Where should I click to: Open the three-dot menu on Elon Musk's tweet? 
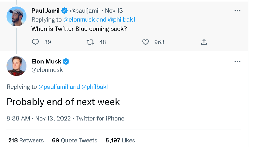tap(237, 62)
